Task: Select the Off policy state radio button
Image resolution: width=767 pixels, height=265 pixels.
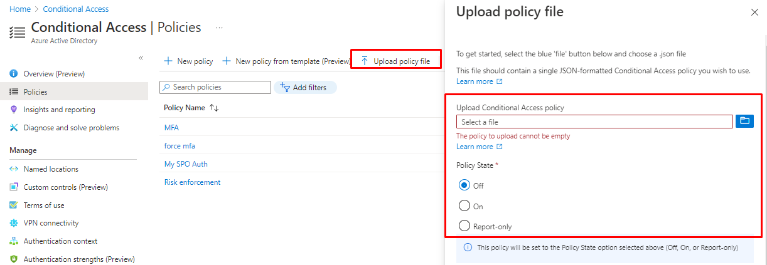Action: click(x=464, y=185)
